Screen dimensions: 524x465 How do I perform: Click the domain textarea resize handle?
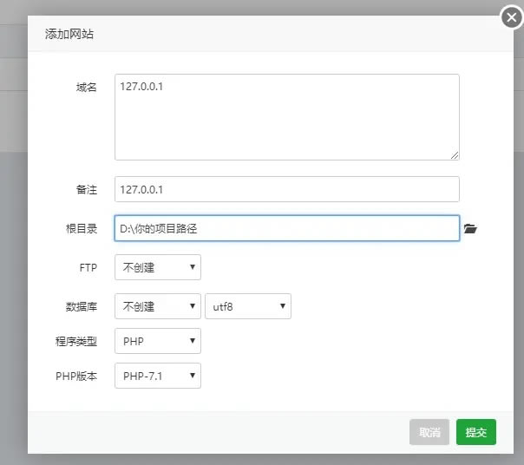(x=455, y=155)
